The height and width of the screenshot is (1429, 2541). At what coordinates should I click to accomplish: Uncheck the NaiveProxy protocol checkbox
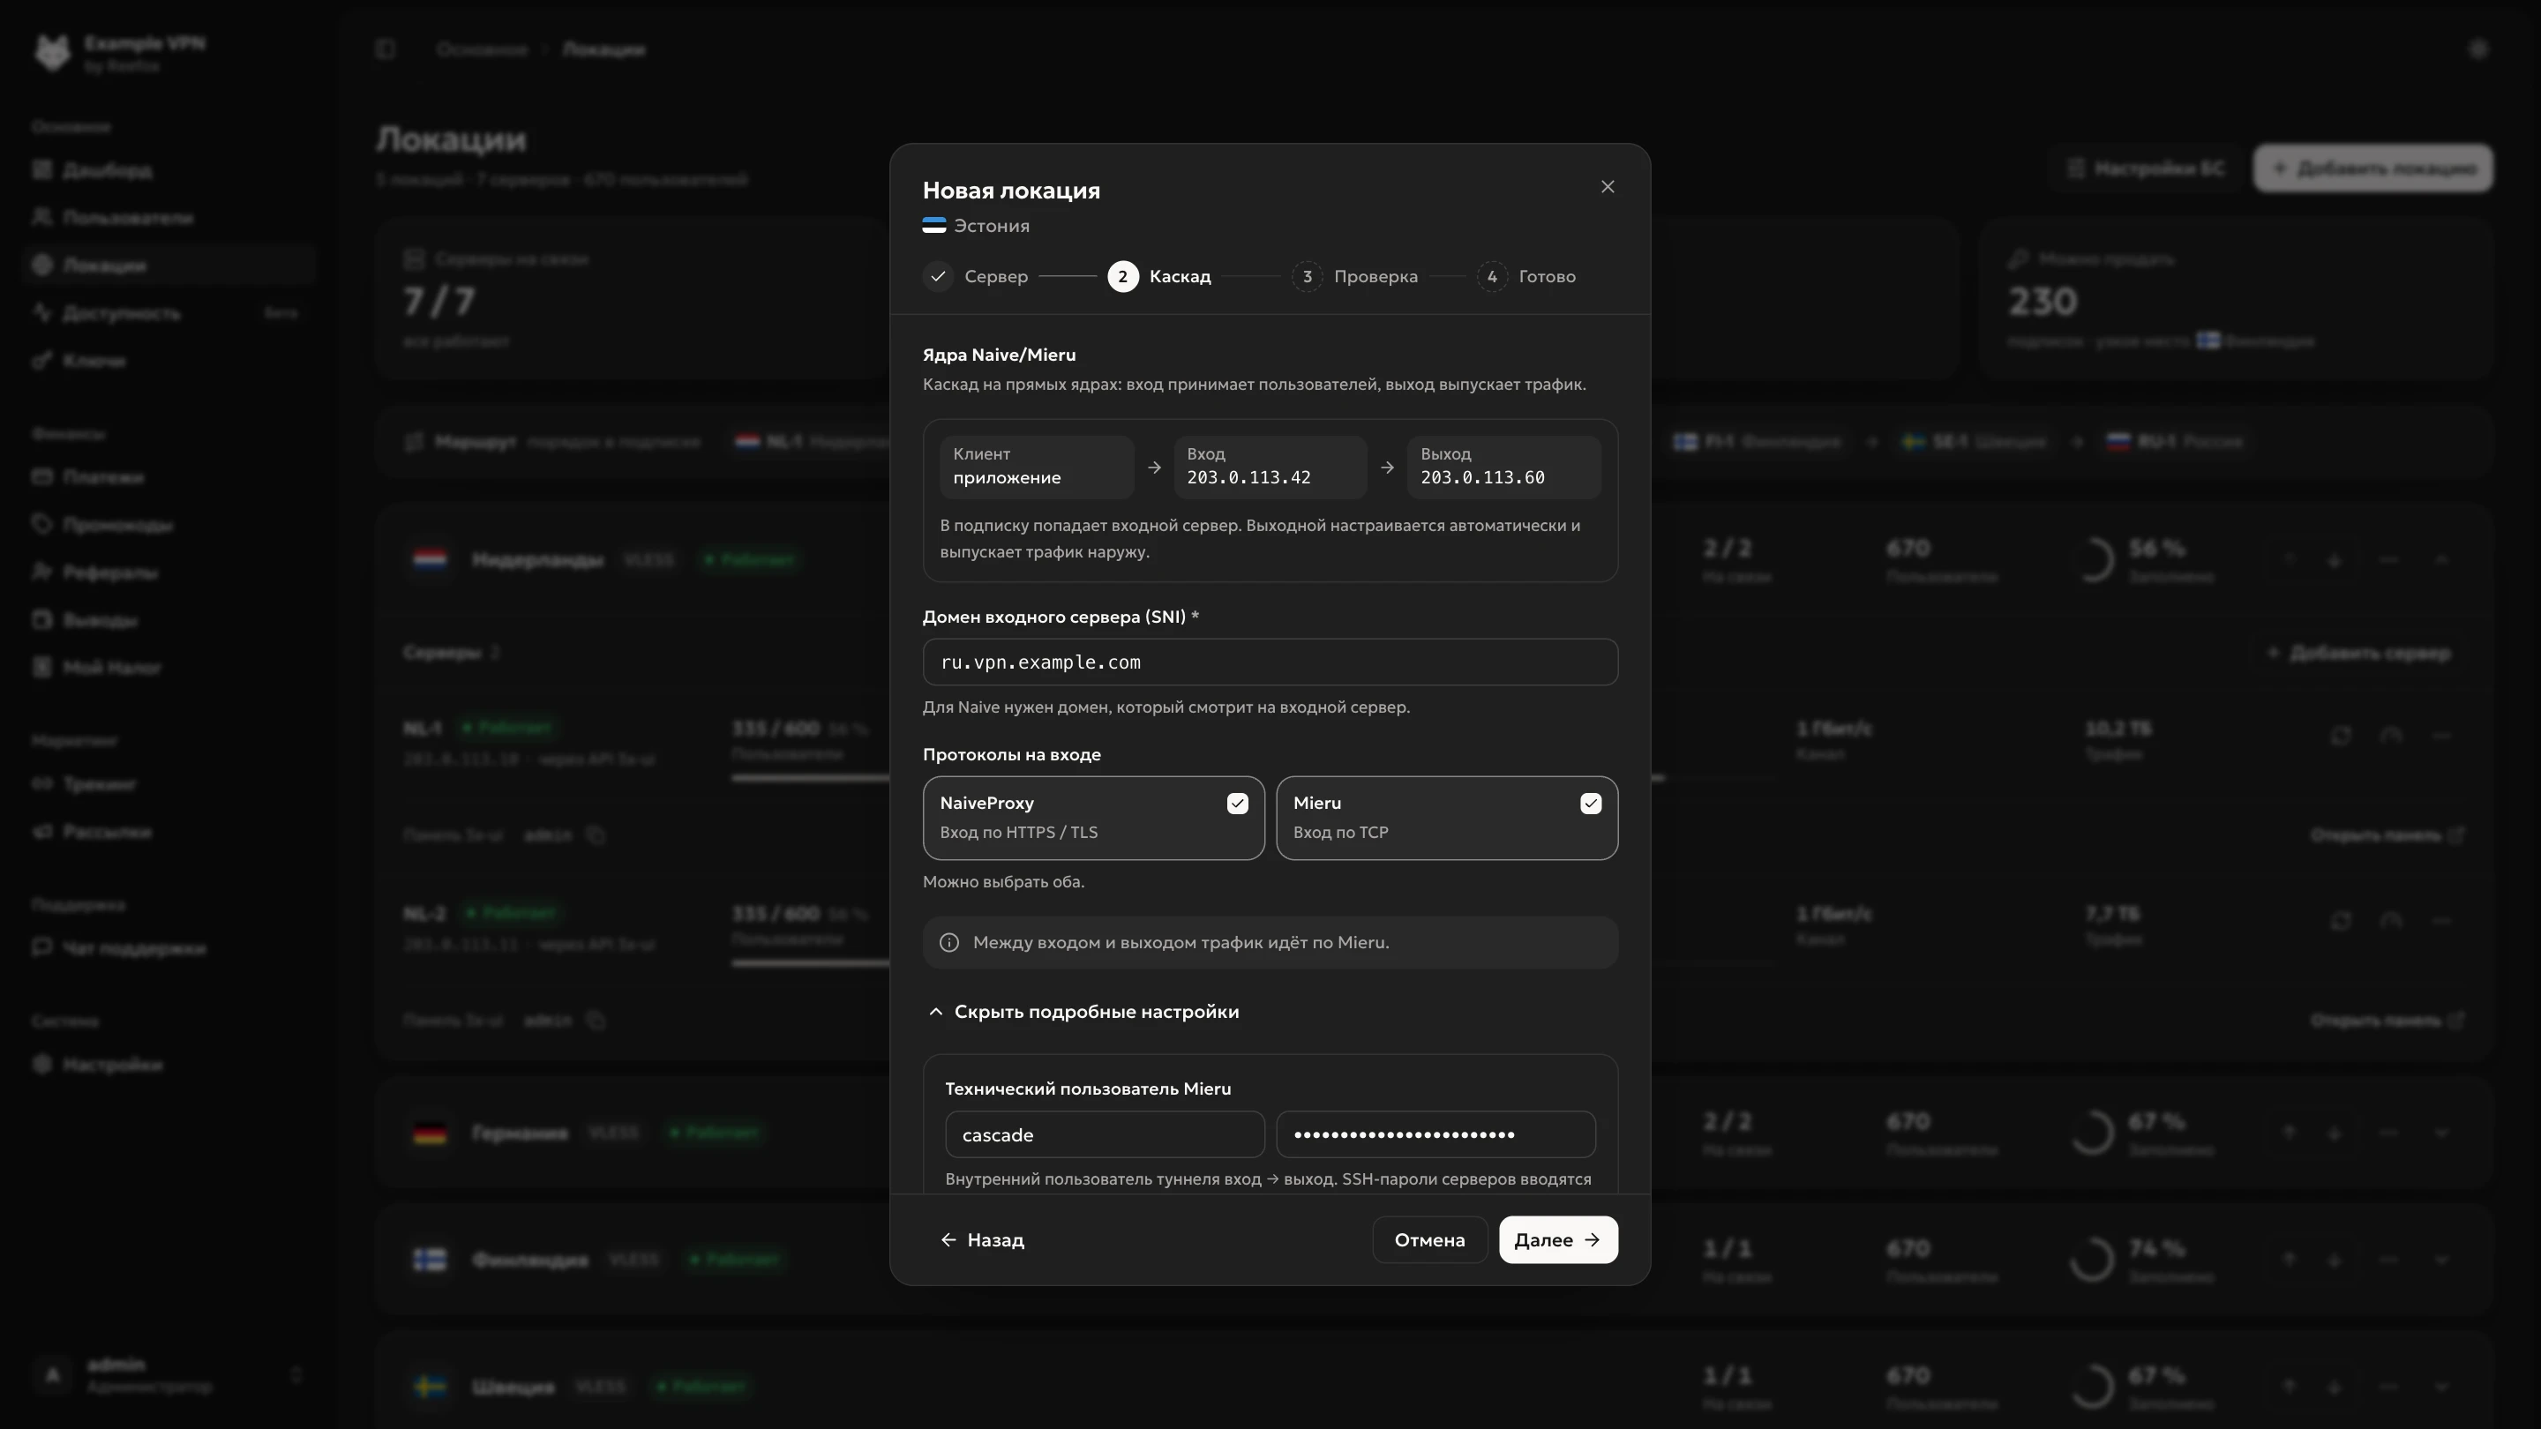click(1237, 804)
